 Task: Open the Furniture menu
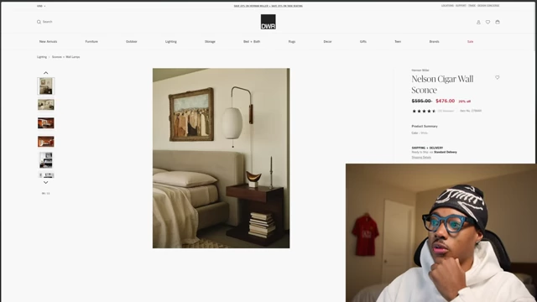pyautogui.click(x=91, y=41)
